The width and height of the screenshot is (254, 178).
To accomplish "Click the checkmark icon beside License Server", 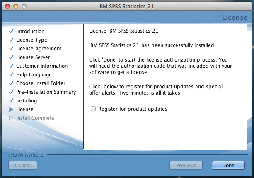I will tap(11, 57).
